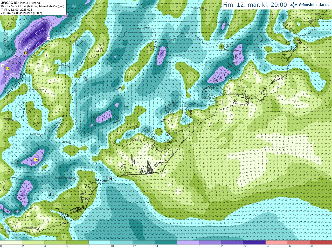The image size is (332, 248).
Task: Click the Skaftafell station label
Action: coord(136,140)
